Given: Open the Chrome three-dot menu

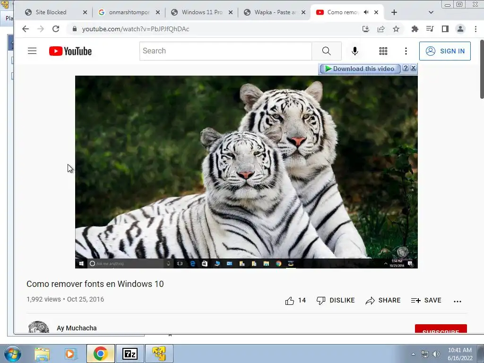Looking at the screenshot, I should (x=475, y=29).
